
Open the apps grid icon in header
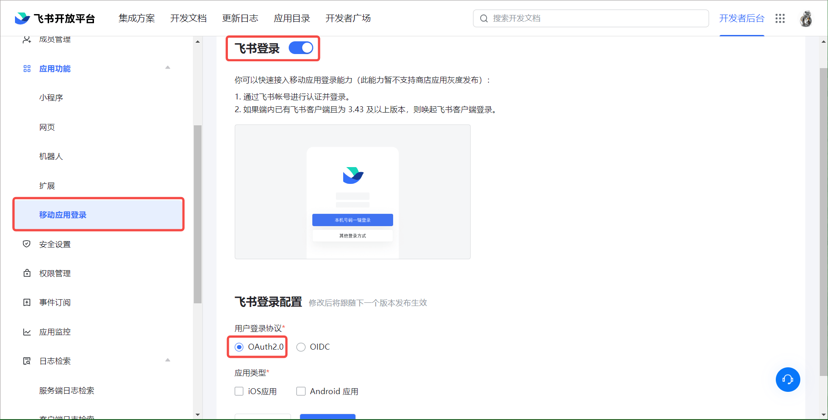pos(780,18)
